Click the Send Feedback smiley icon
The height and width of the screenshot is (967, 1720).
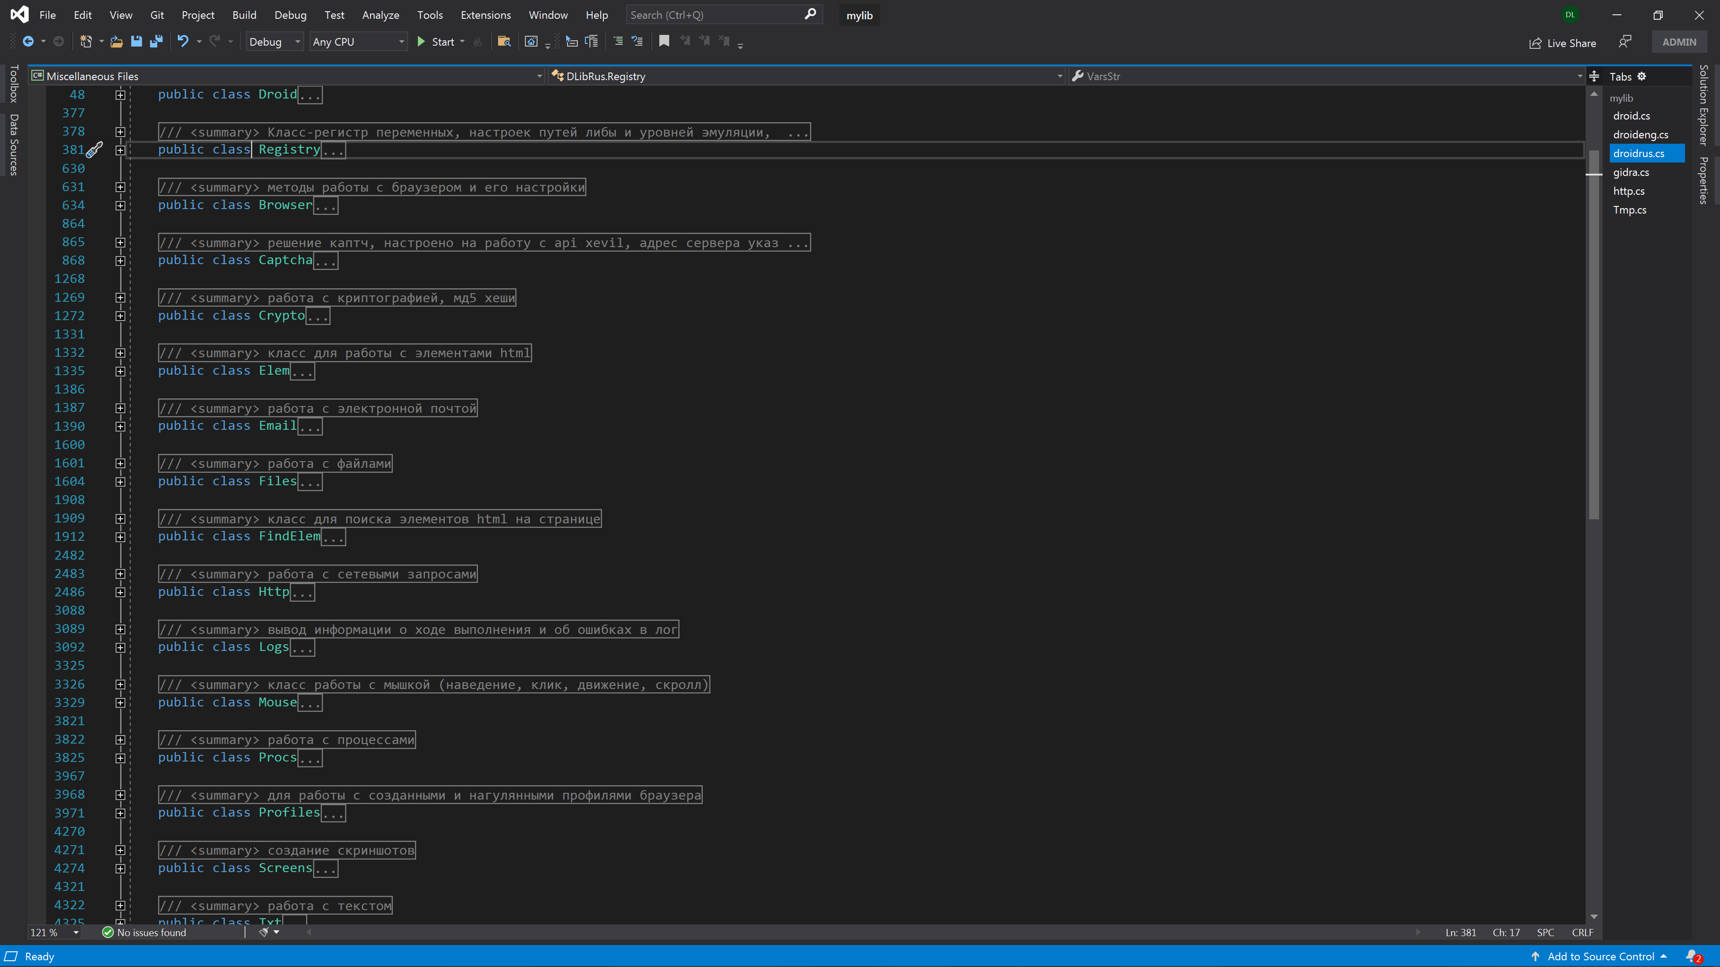coord(1626,42)
